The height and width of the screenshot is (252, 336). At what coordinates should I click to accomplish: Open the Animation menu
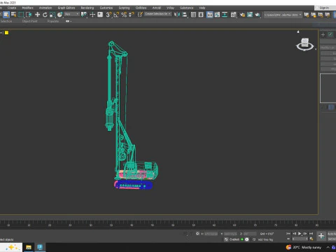45,8
